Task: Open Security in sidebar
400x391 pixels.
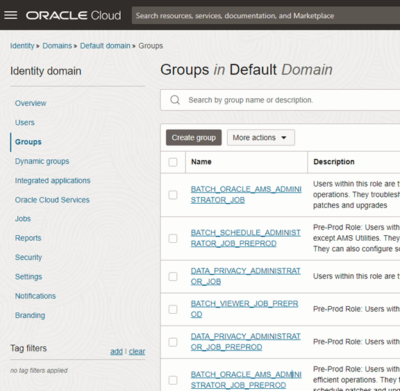Action: point(28,257)
